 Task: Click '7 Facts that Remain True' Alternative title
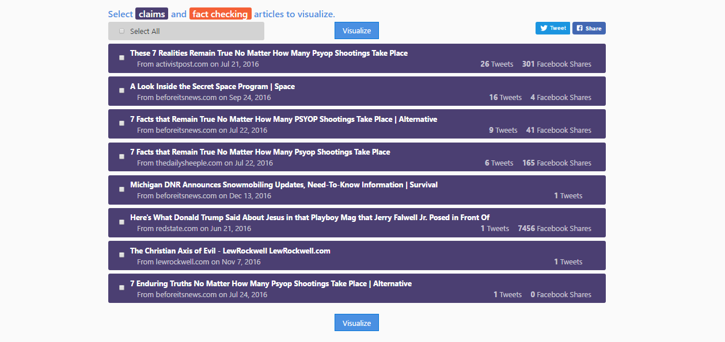coord(283,119)
